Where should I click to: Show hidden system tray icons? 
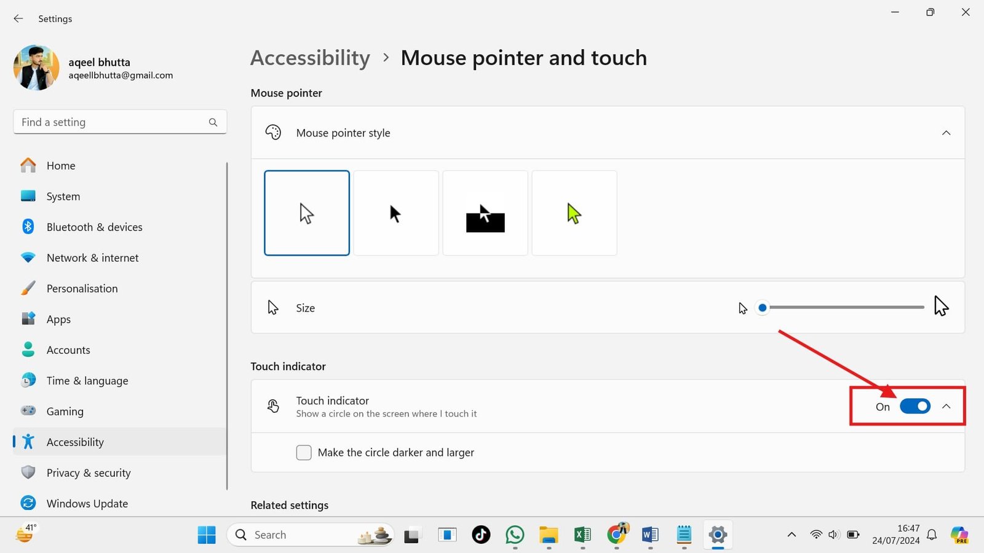(x=792, y=535)
